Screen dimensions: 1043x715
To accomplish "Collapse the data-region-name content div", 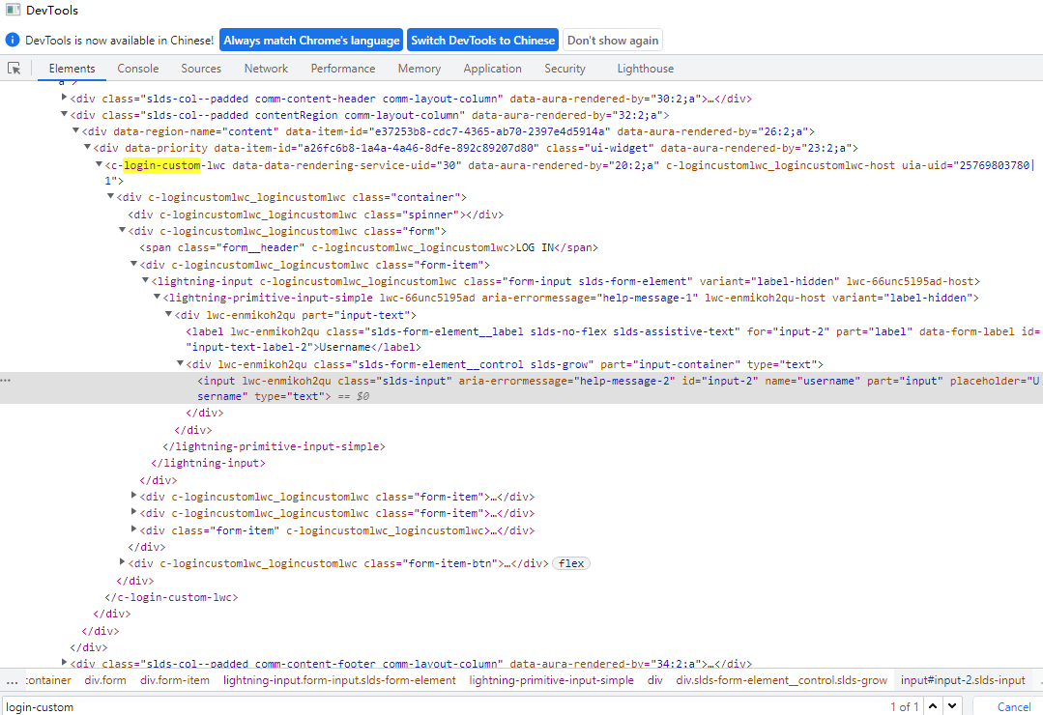I will (x=75, y=131).
